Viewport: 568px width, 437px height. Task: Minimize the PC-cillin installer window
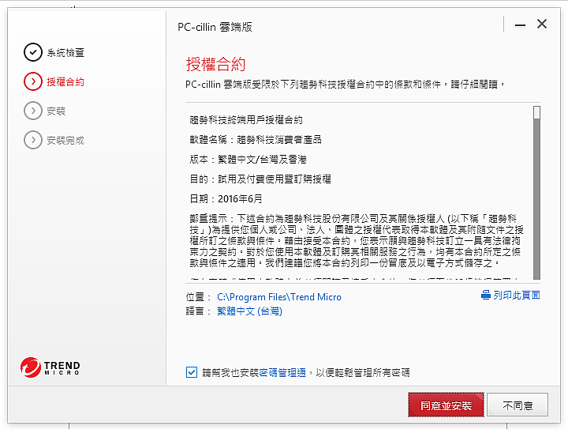coord(520,24)
